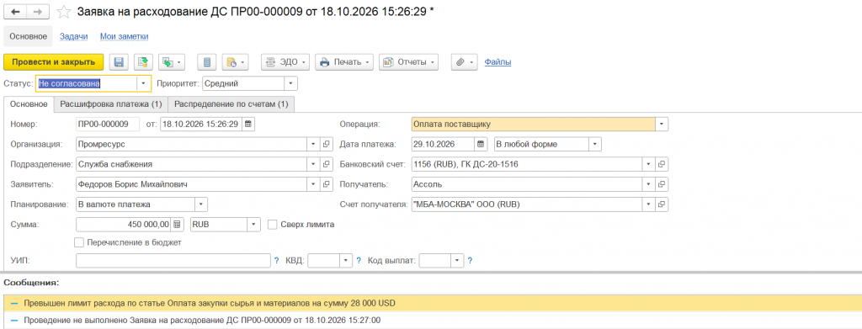
Task: Expand the Подразделение dropdown arrow
Action: coord(313,164)
